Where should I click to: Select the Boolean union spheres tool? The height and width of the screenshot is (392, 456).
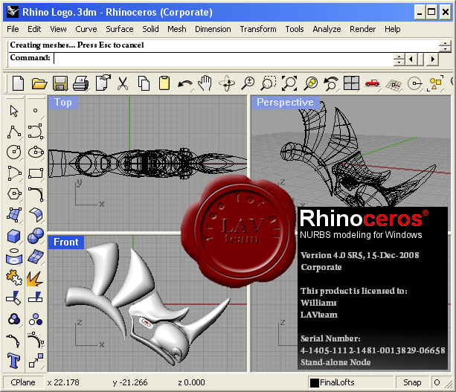tap(36, 236)
